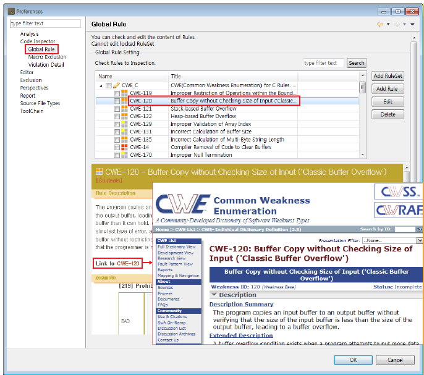Confirm with the OK button
424x375 pixels.
pyautogui.click(x=353, y=360)
